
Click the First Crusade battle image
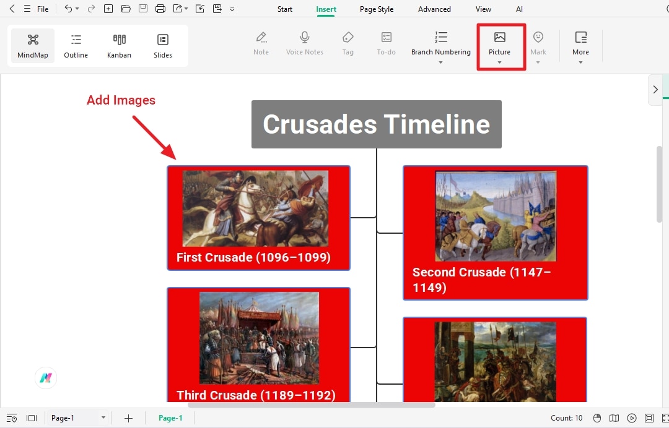coord(255,208)
